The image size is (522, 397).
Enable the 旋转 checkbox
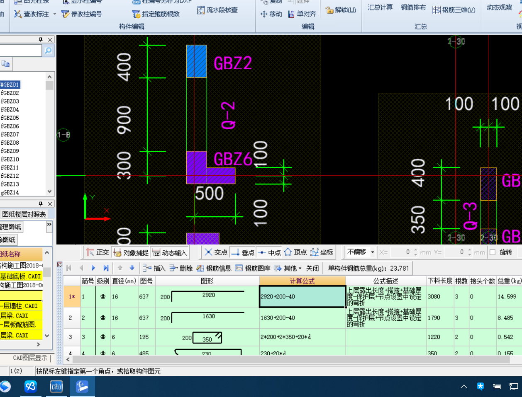coord(493,252)
